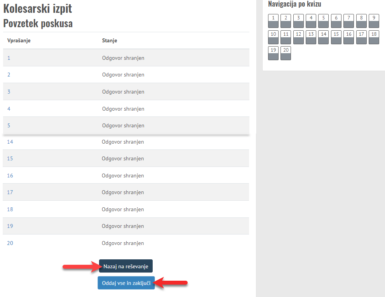Viewport: 385px width, 297px height.
Task: Go to question 3 from summary list
Action: [x=9, y=92]
